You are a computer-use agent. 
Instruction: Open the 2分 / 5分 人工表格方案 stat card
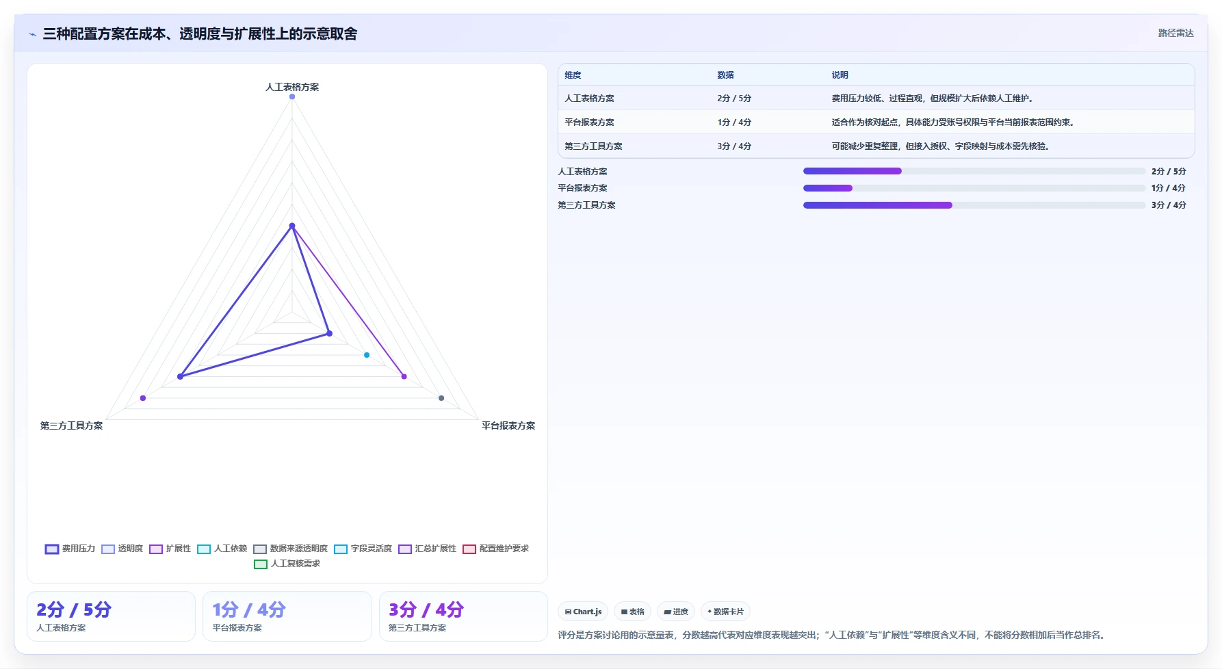[x=111, y=616]
